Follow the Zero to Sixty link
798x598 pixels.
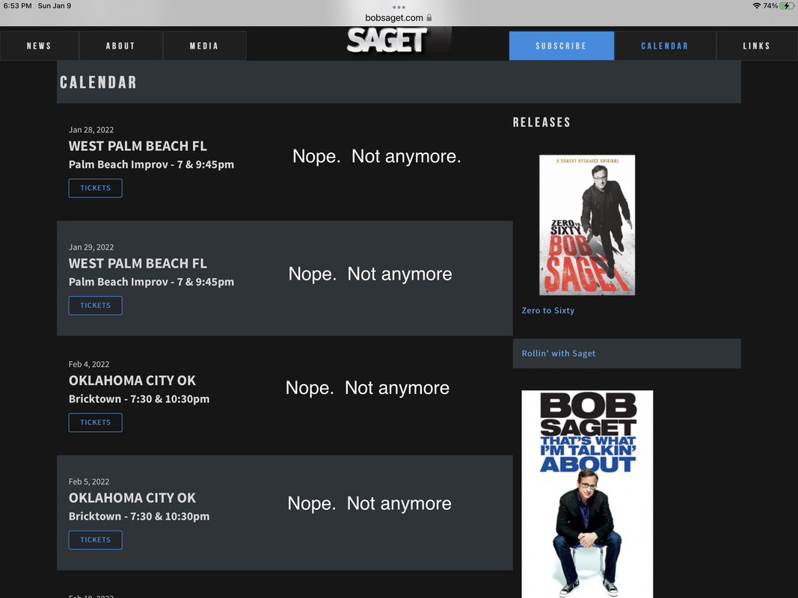coord(548,311)
